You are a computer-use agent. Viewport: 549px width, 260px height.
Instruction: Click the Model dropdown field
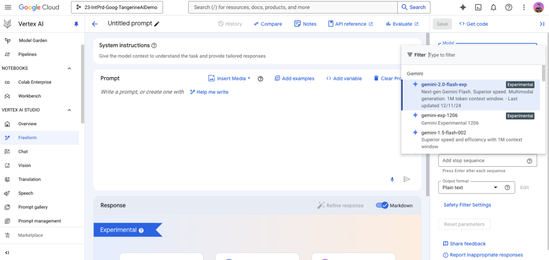point(487,44)
